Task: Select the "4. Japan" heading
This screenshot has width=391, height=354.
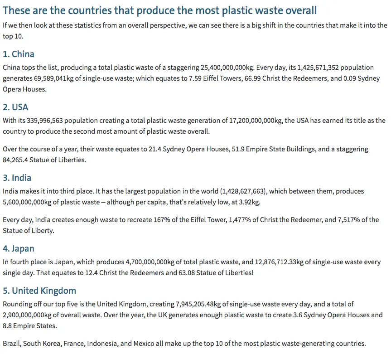Action: [x=19, y=249]
